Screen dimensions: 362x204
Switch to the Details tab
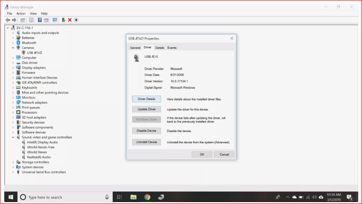point(160,48)
